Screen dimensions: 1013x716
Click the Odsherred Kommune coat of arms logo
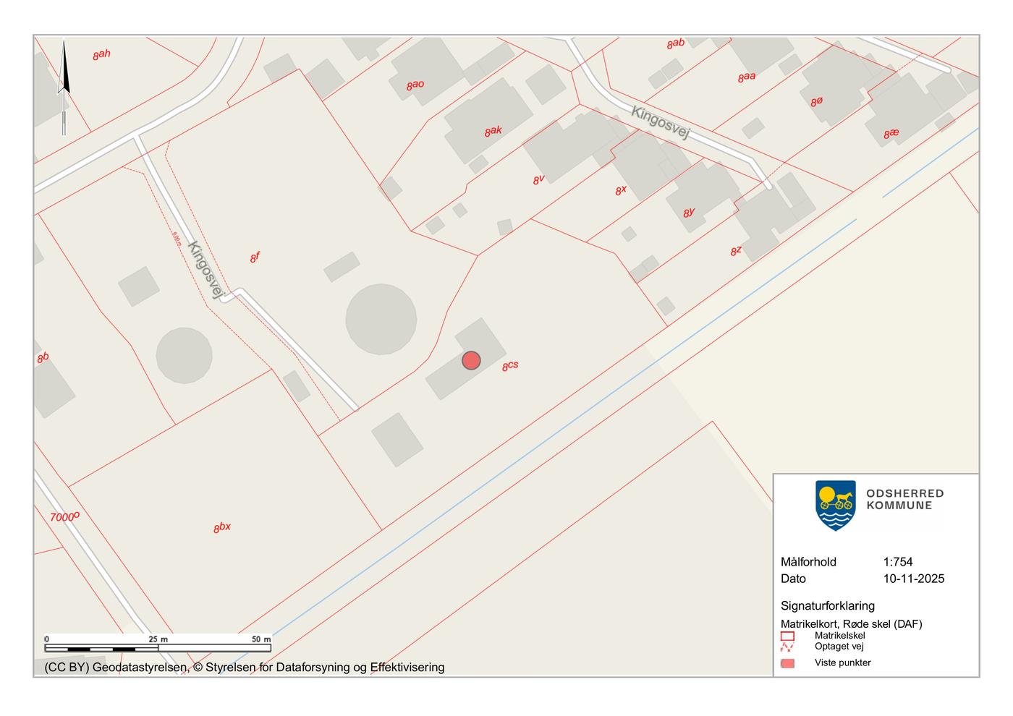click(x=836, y=505)
